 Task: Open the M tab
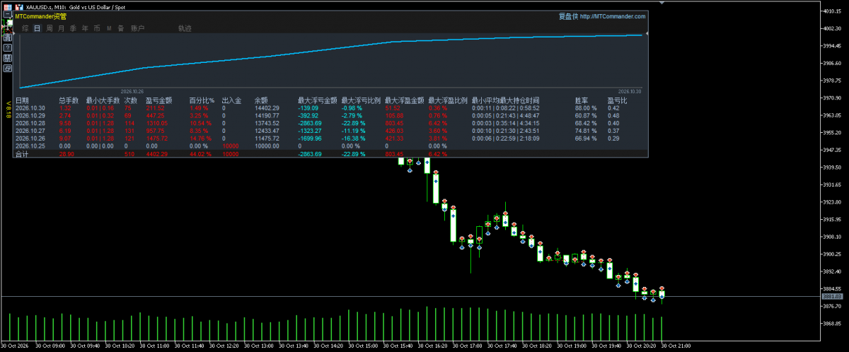coord(109,28)
